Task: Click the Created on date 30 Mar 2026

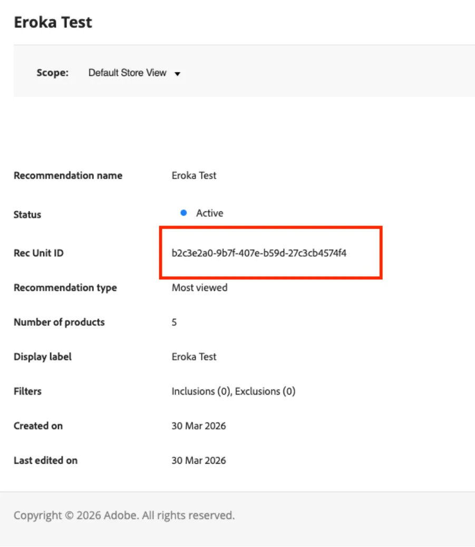Action: [199, 426]
